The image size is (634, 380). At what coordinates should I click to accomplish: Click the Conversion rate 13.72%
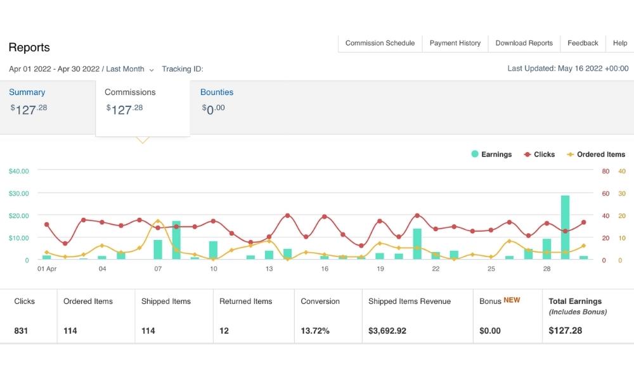point(315,331)
